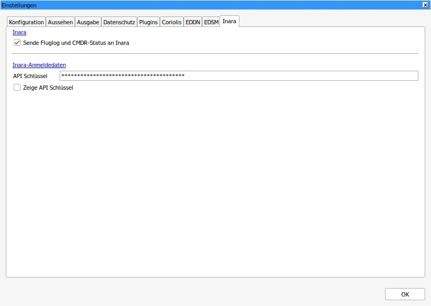Image resolution: width=431 pixels, height=306 pixels.
Task: Switch to the Coriolis tab
Action: (171, 22)
